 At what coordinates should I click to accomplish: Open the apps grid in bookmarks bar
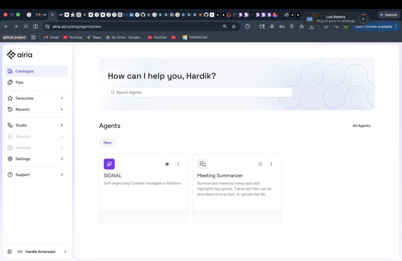coord(33,37)
